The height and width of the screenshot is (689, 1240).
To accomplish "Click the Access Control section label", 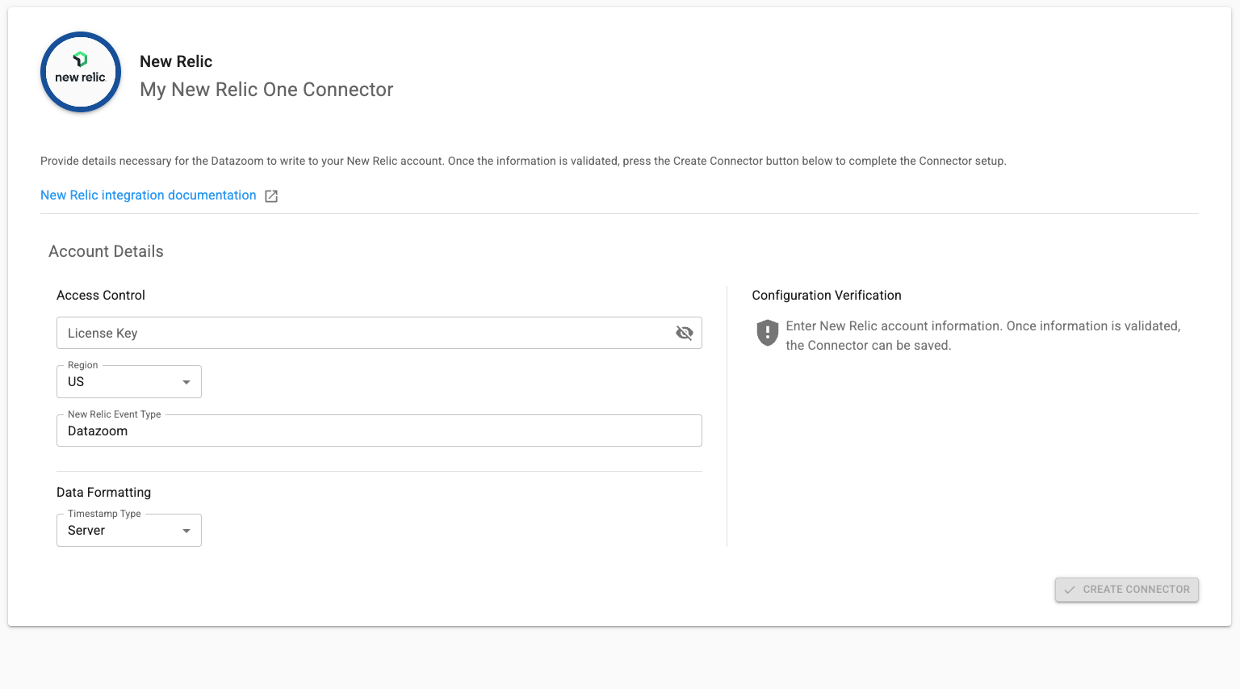I will coord(101,296).
